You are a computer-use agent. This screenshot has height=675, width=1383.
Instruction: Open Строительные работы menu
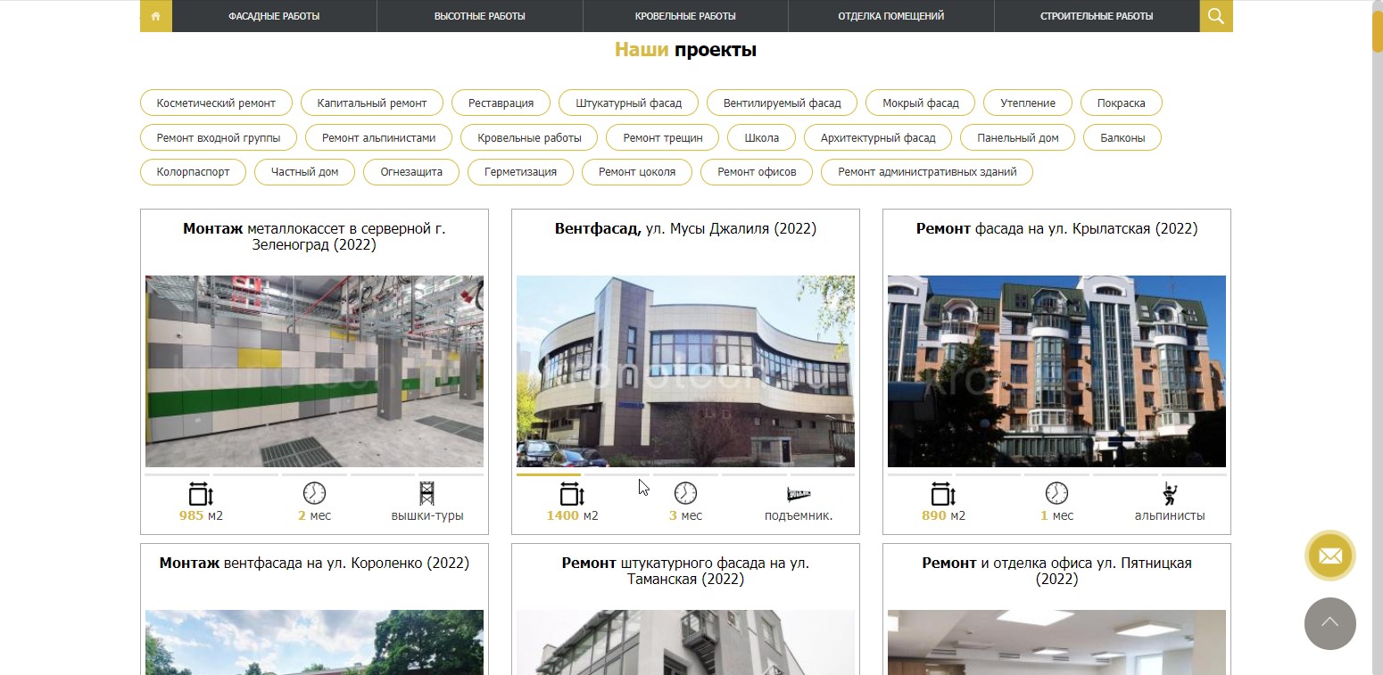[1097, 16]
